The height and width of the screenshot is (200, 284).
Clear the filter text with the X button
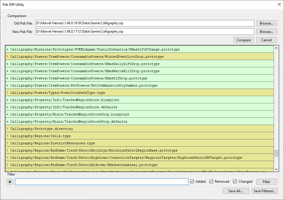10,182
